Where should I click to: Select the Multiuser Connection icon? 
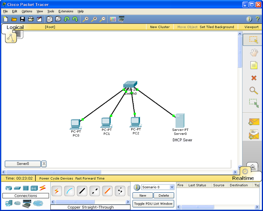pyautogui.click(x=38, y=203)
